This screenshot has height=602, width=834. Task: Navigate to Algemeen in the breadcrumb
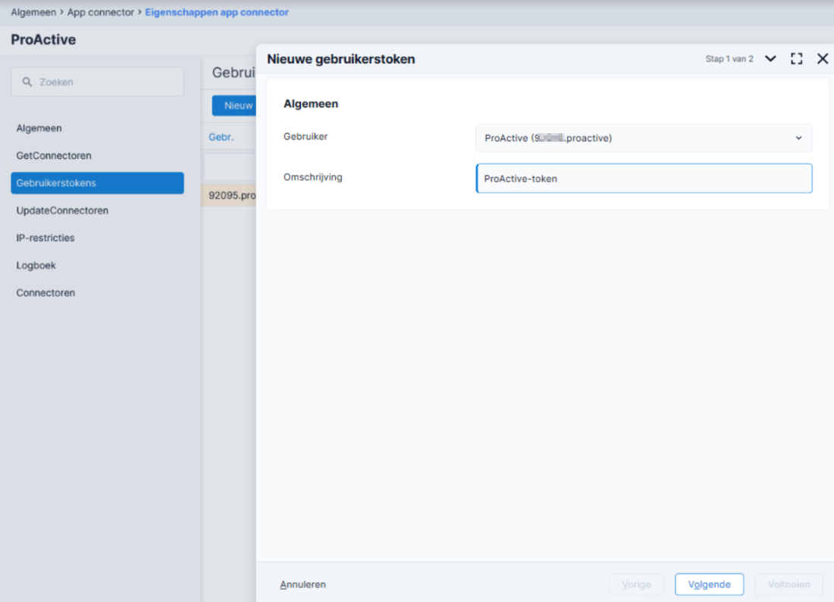tap(33, 12)
